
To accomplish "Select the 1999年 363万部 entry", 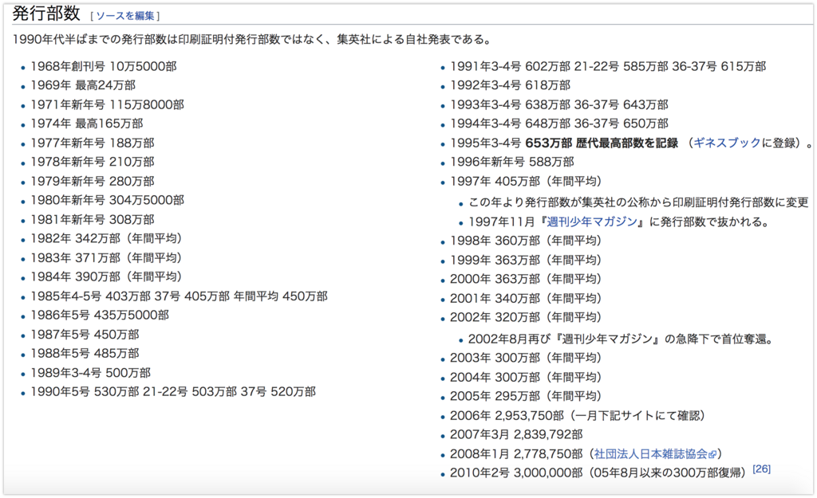I will [x=526, y=261].
